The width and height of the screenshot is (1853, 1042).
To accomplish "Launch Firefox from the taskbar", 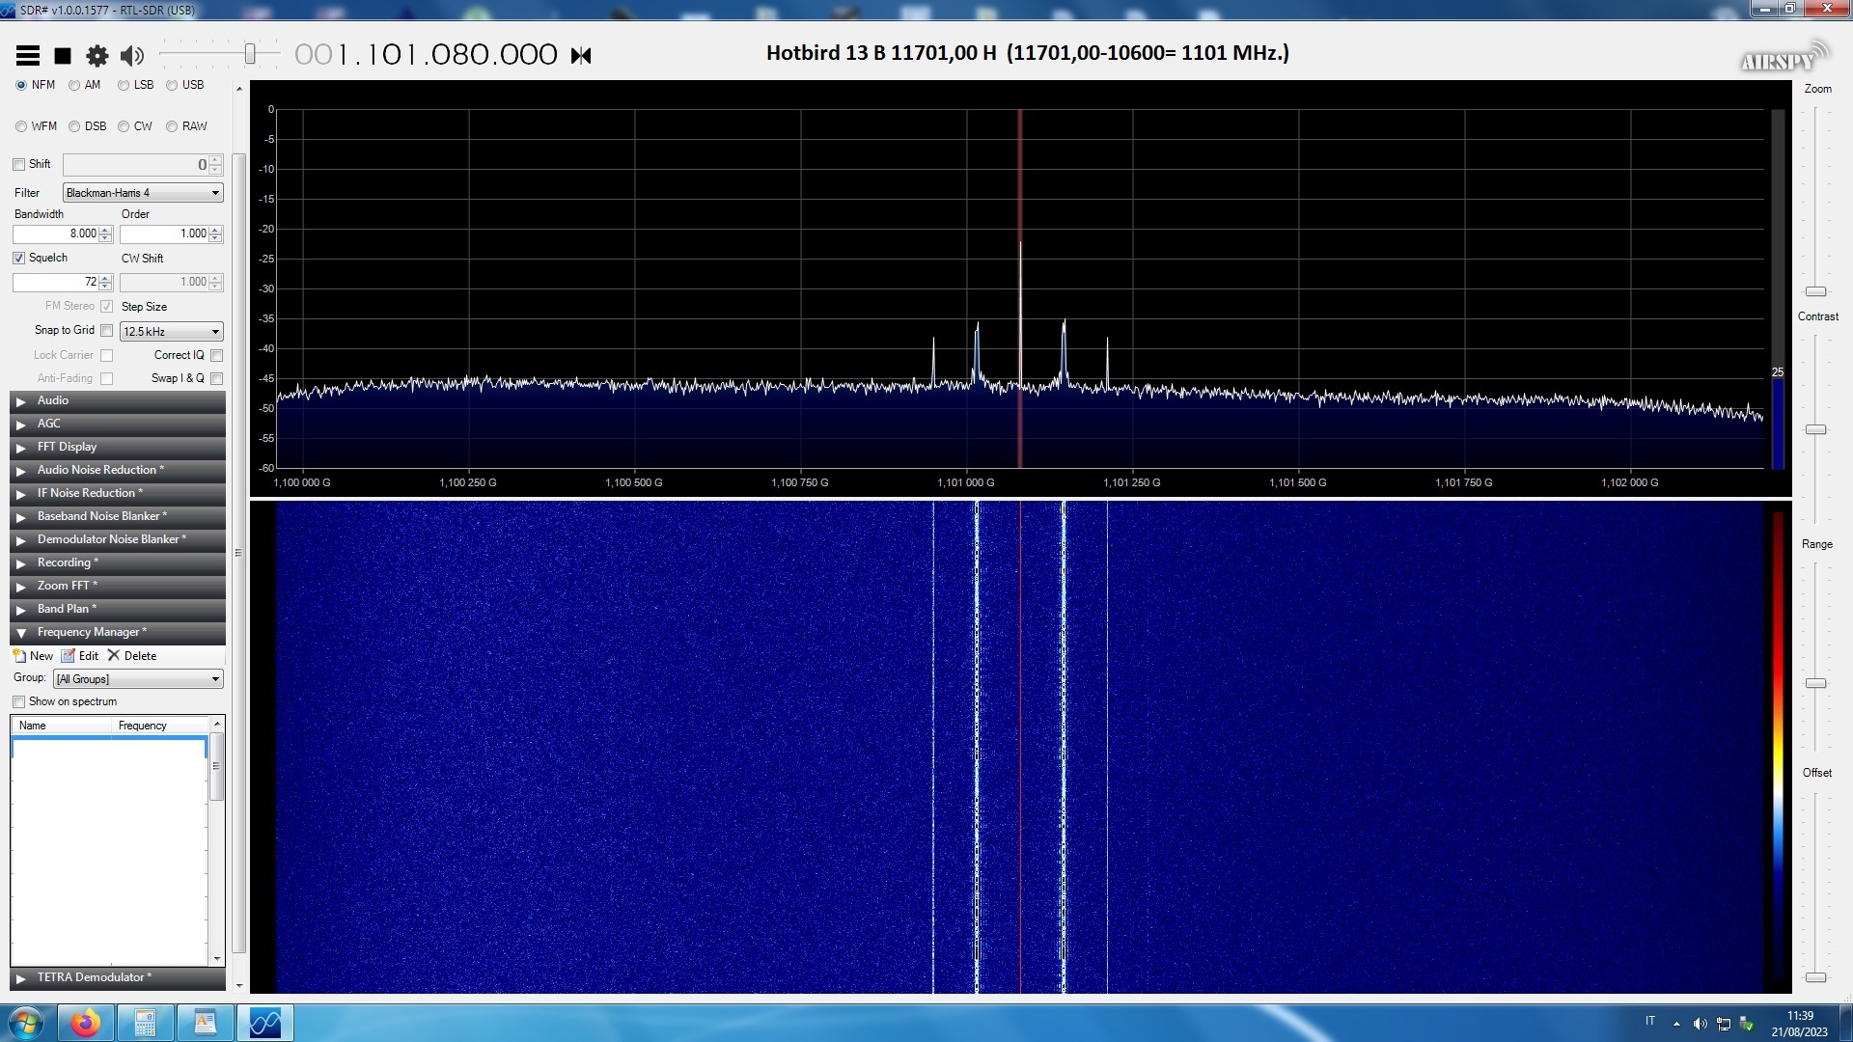I will point(85,1023).
